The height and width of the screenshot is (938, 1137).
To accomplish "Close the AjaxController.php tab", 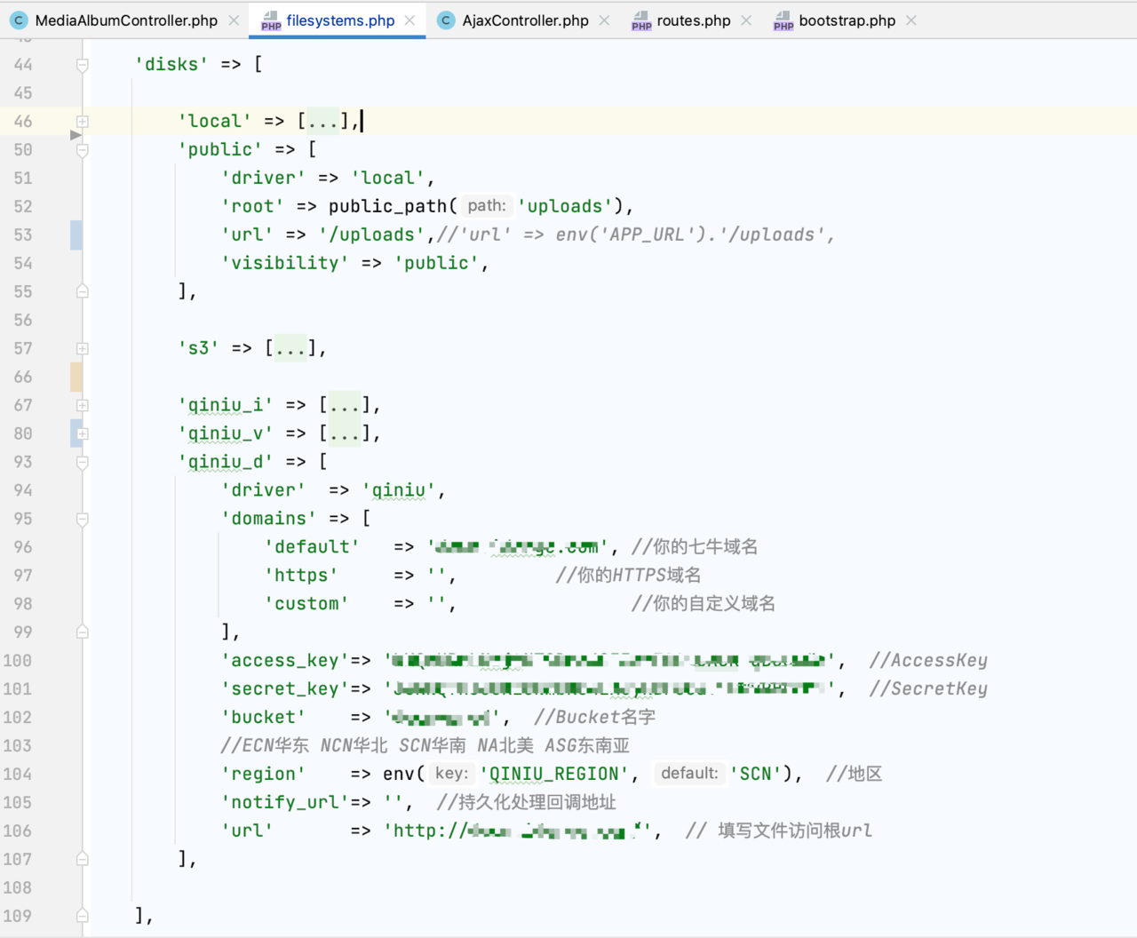I will coord(604,20).
